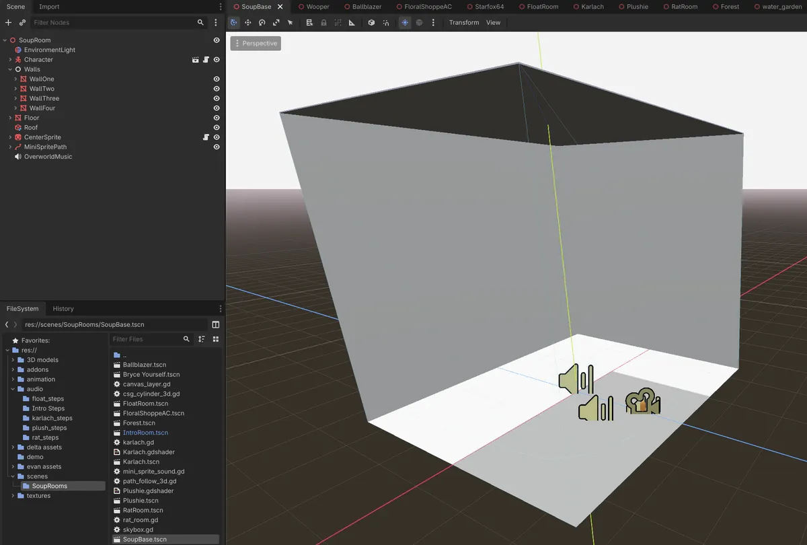Expand the WallThree node
This screenshot has height=545, width=807.
click(x=15, y=98)
